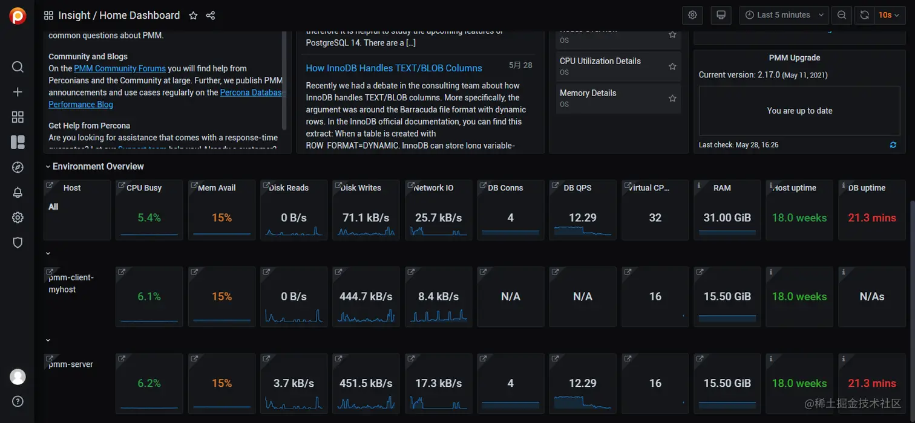Open the Insight dashboards grid icon in header
This screenshot has width=915, height=423.
(x=49, y=15)
